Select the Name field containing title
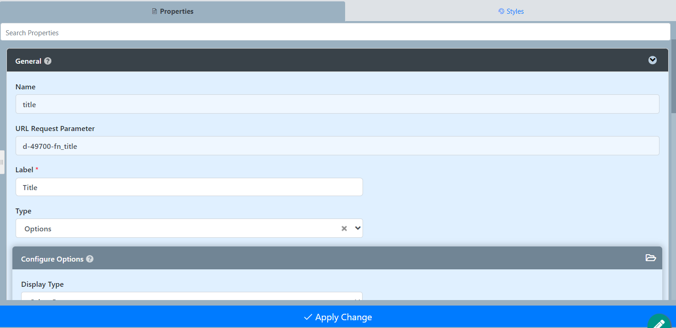Screen dimensions: 676x328 point(337,104)
